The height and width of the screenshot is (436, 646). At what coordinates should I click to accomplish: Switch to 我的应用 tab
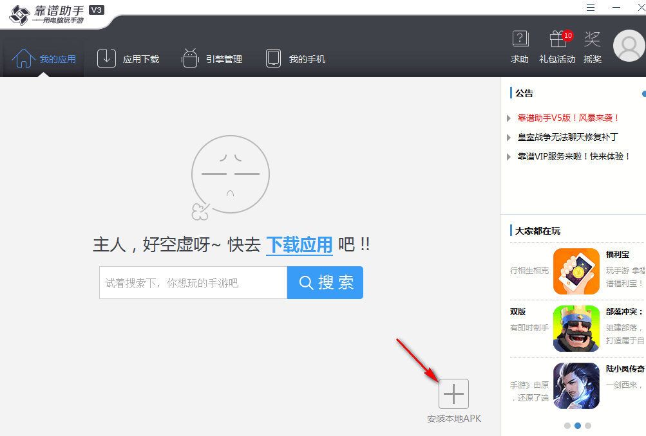pos(44,59)
